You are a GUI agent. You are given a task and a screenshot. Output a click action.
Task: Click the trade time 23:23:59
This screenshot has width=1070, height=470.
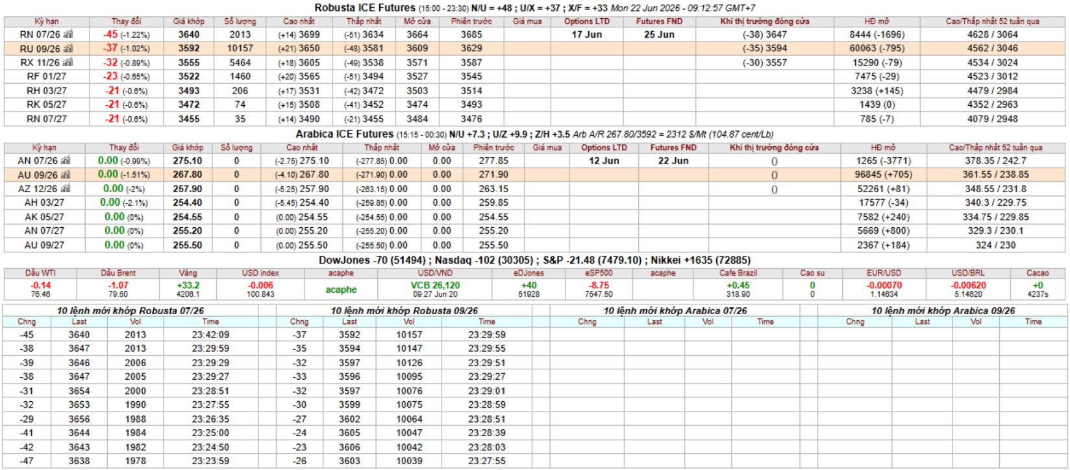tap(210, 461)
